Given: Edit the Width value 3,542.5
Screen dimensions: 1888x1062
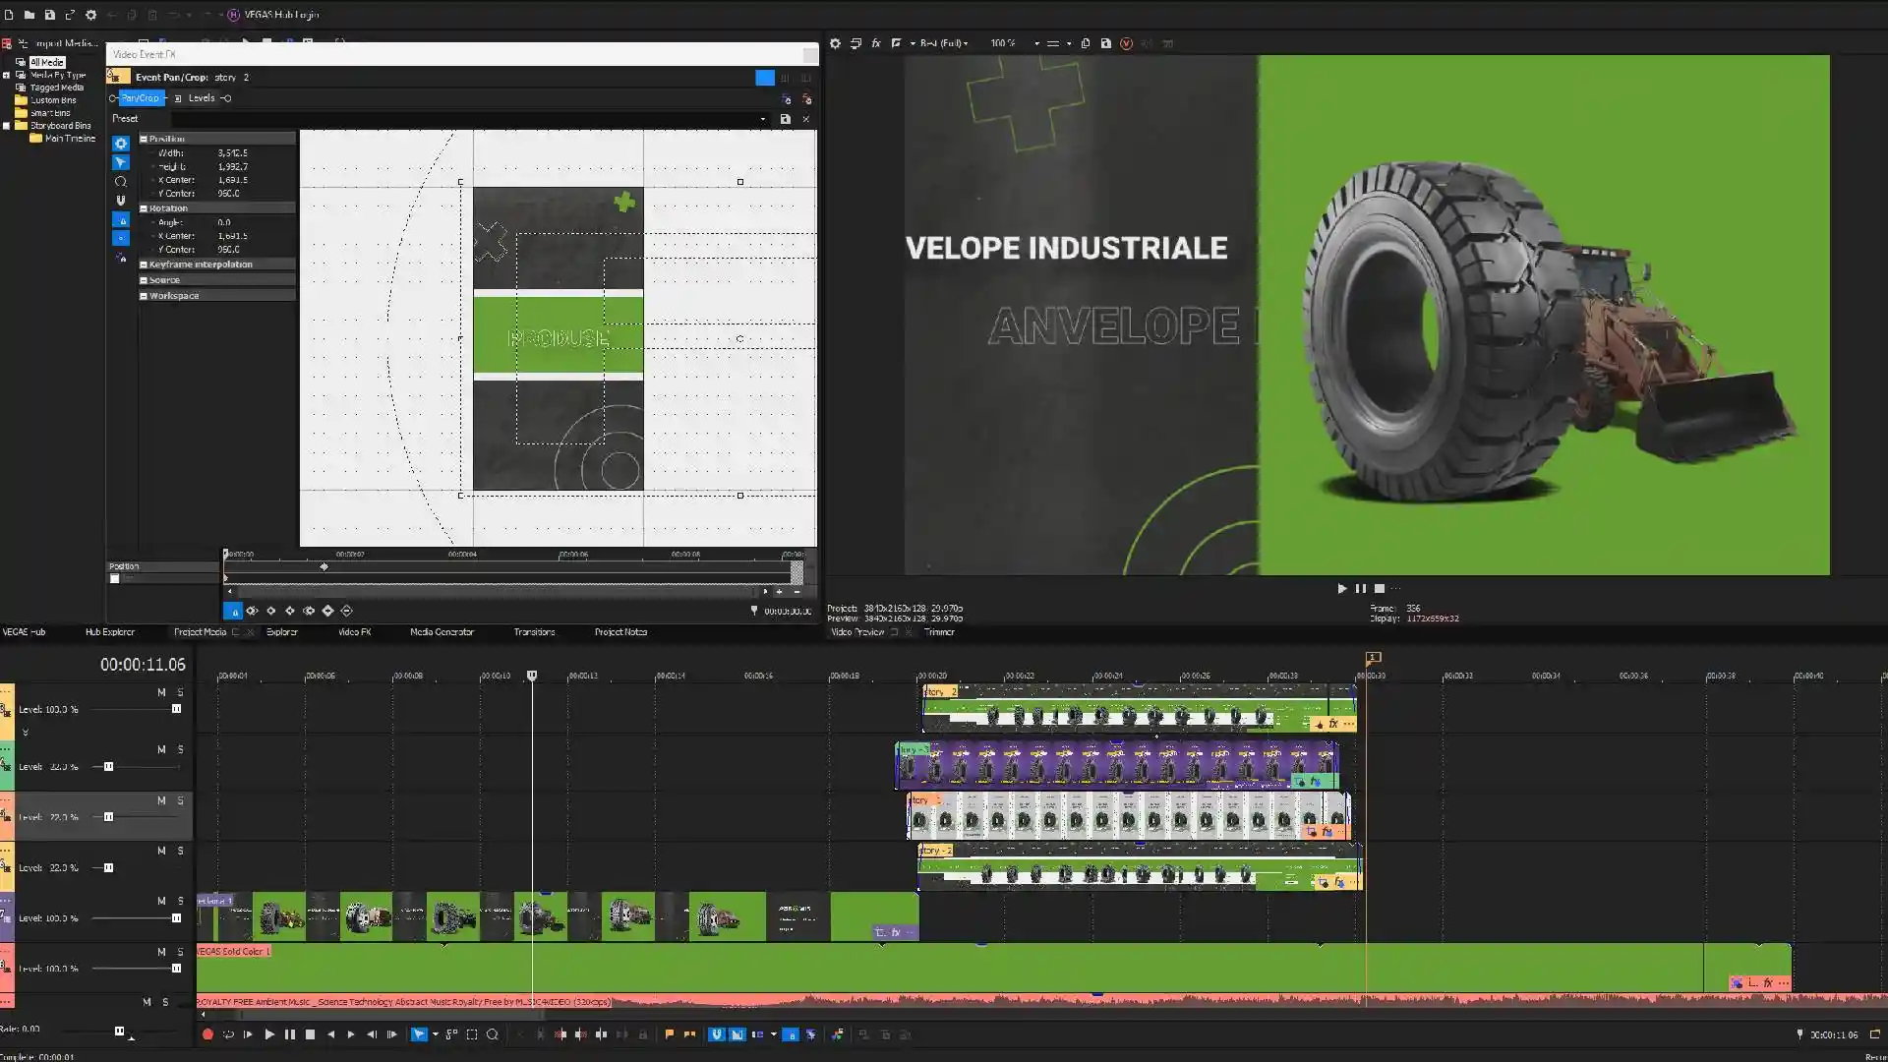Looking at the screenshot, I should 233,153.
